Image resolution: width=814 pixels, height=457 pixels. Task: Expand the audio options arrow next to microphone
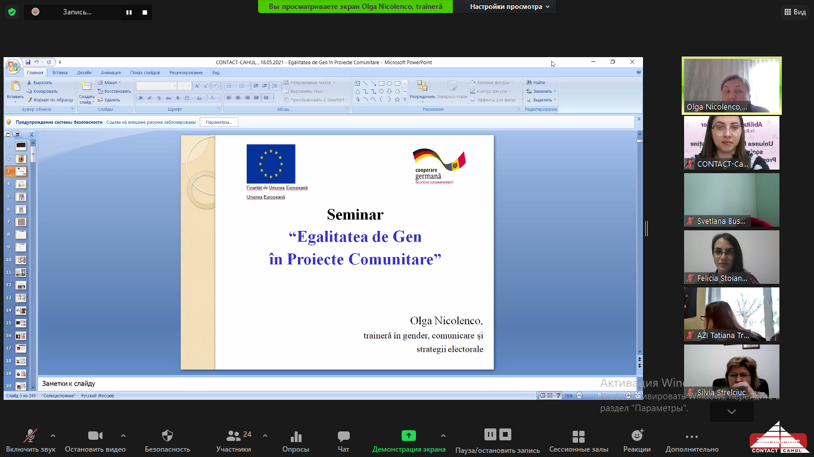53,436
